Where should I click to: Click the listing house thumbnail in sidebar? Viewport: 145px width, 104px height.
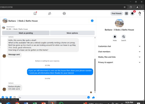coord(119,23)
